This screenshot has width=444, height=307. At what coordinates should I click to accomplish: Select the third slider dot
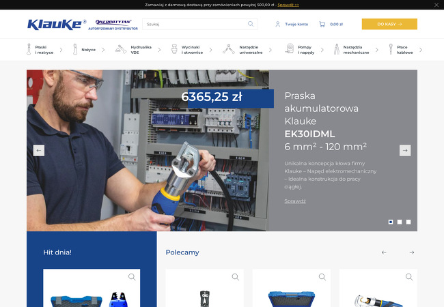408,222
